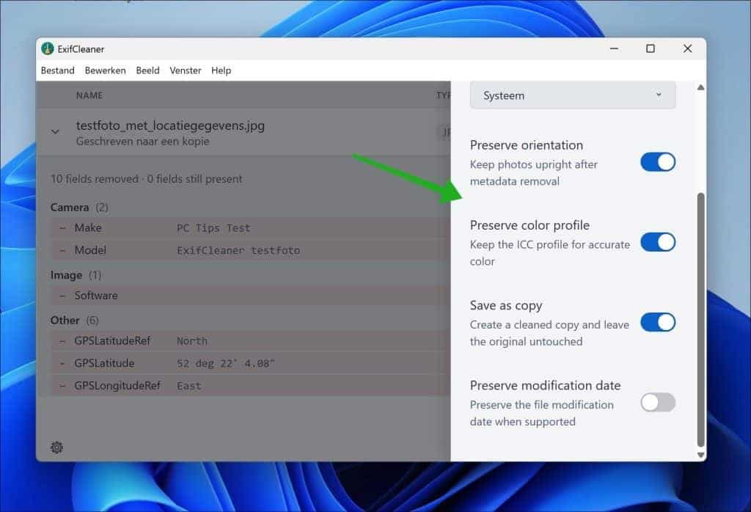Click the Image (1) group heading

76,275
